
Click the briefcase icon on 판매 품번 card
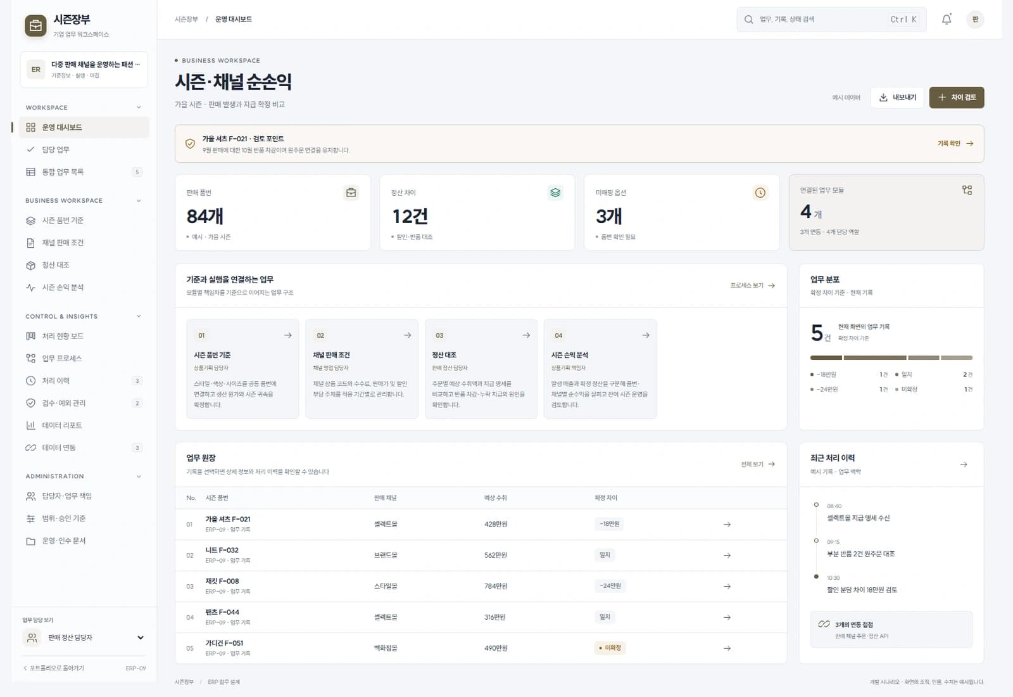(351, 193)
